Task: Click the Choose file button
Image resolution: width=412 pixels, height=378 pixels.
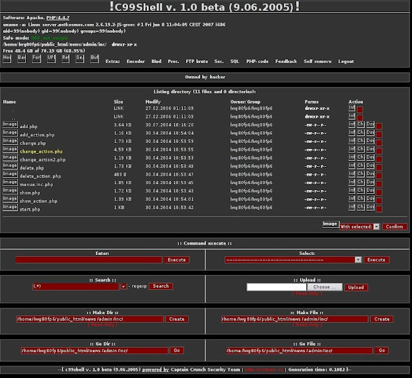Action: click(x=324, y=287)
